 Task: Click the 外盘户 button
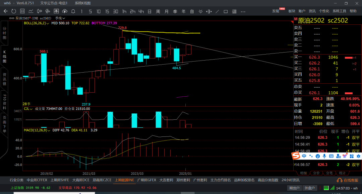pyautogui.click(x=310, y=188)
